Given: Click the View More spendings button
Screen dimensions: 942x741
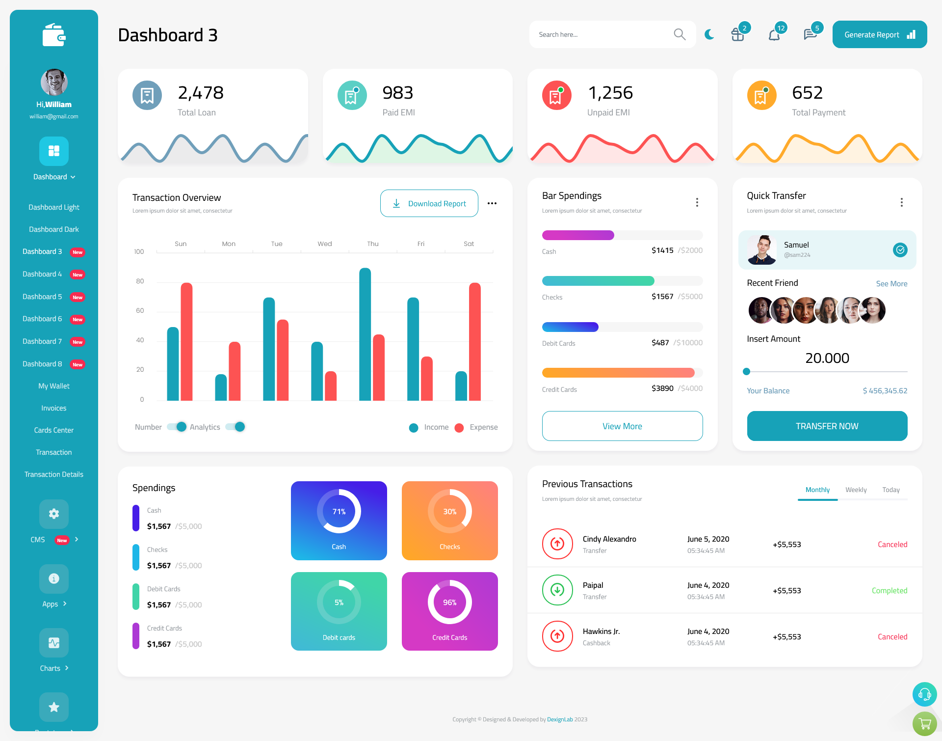Looking at the screenshot, I should point(623,426).
